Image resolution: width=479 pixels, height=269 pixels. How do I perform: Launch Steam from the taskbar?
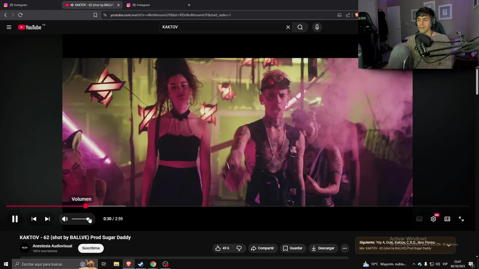(141, 264)
